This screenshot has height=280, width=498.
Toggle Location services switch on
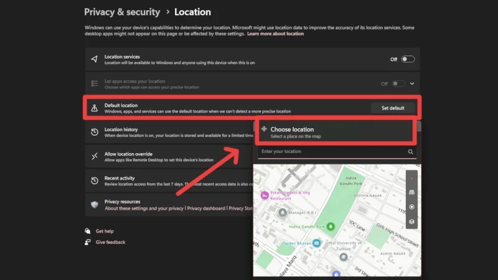[x=408, y=59]
